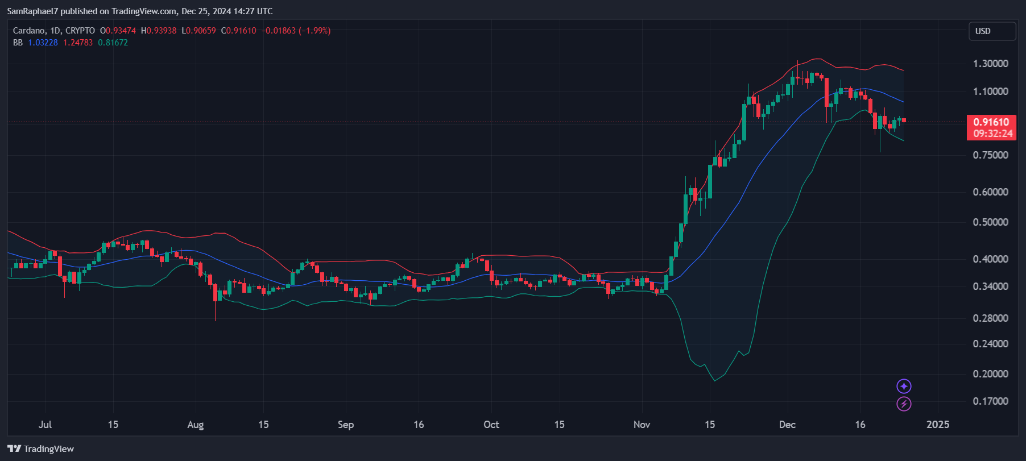Click the Jul label on time axis
The height and width of the screenshot is (461, 1026).
[x=45, y=425]
